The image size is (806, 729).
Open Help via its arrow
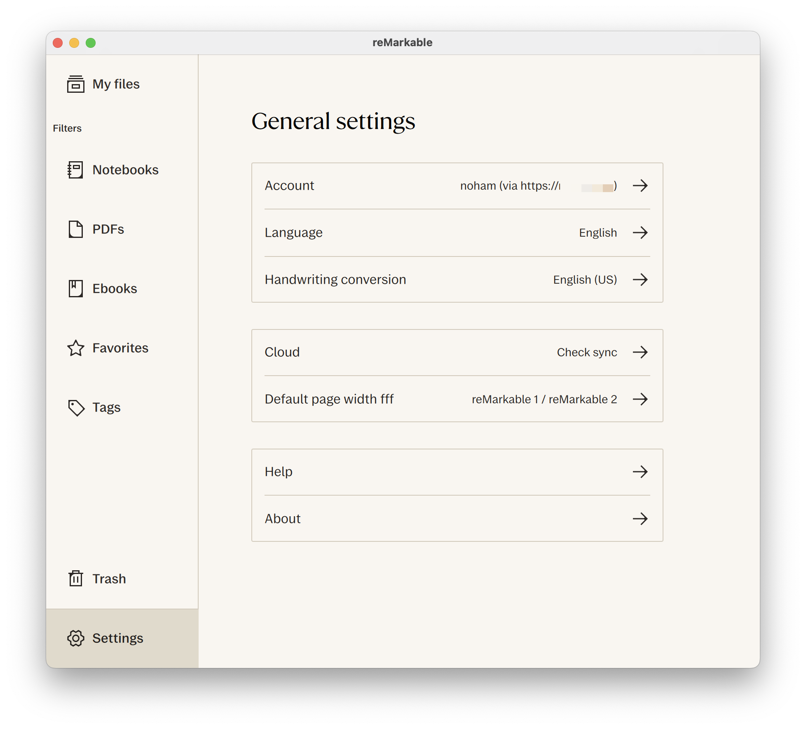(x=640, y=472)
